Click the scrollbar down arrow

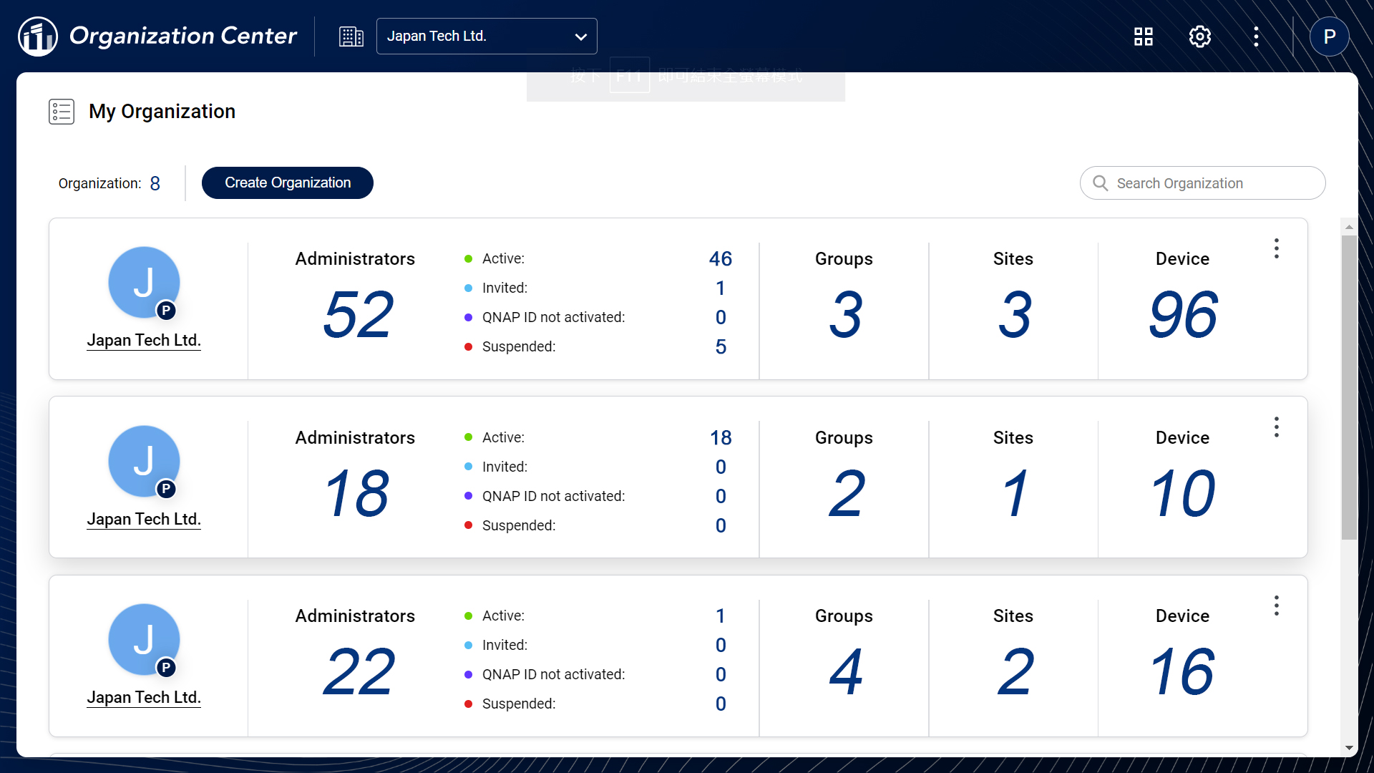(x=1349, y=748)
